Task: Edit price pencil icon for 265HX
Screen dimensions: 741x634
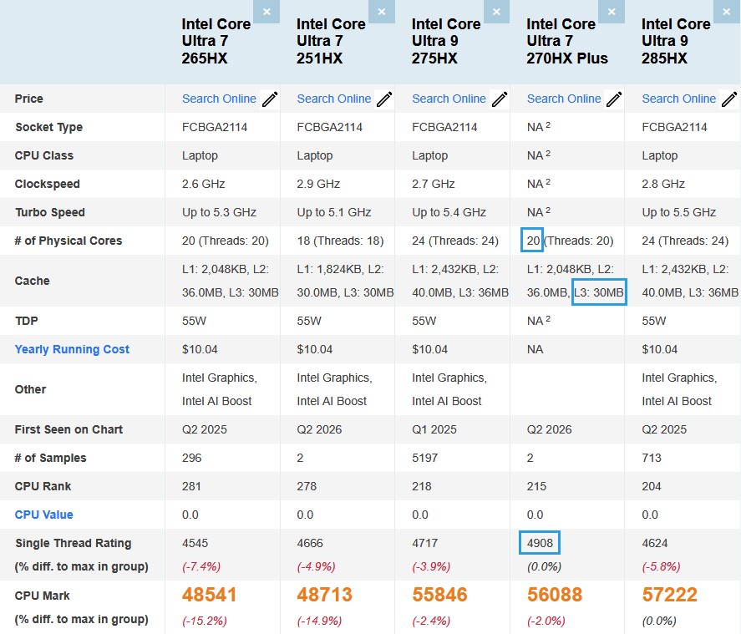Action: [x=270, y=99]
